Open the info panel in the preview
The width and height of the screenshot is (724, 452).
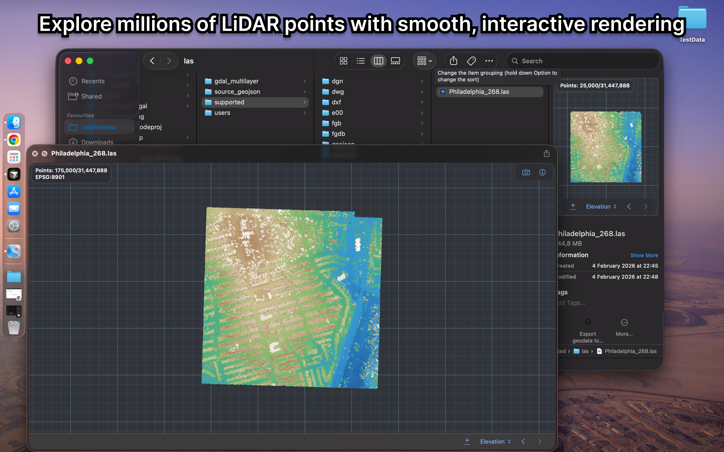point(542,173)
